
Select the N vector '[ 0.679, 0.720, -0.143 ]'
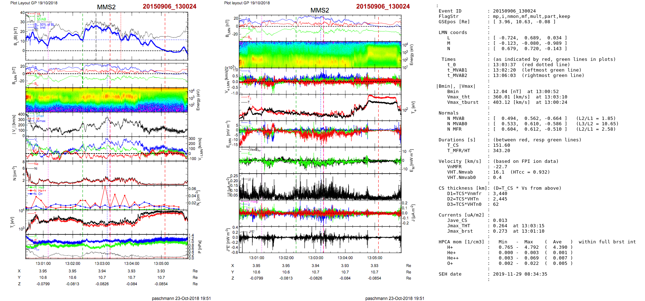point(530,49)
